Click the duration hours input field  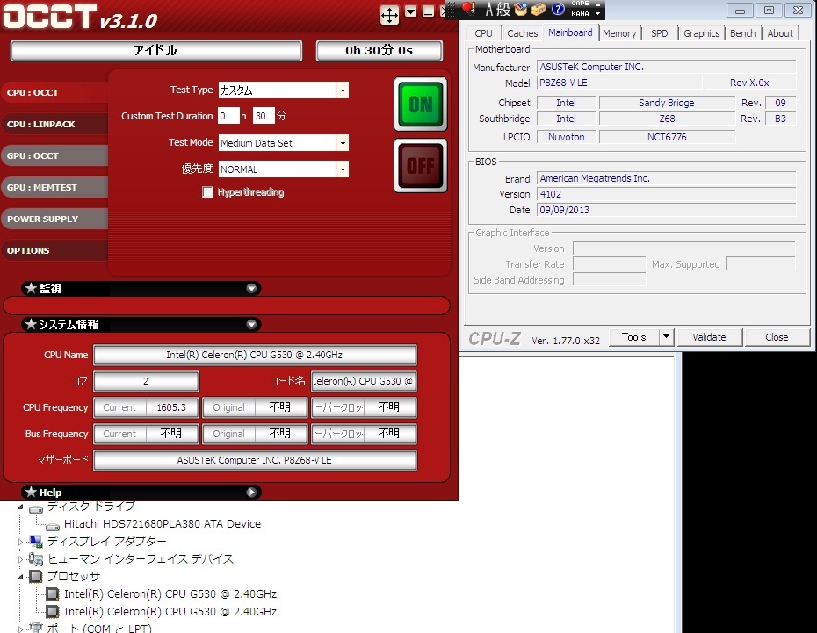228,116
